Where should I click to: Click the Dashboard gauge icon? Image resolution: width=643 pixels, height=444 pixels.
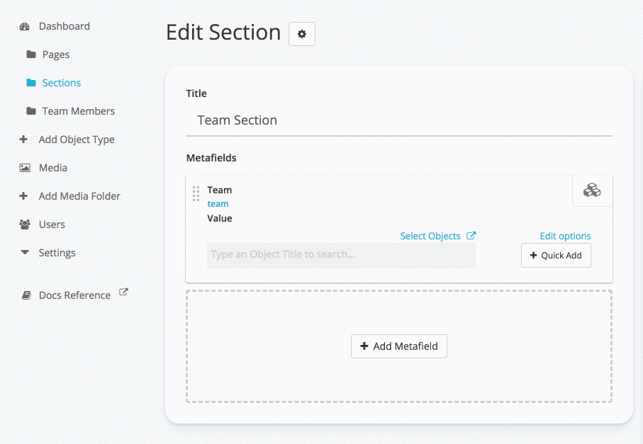(25, 26)
